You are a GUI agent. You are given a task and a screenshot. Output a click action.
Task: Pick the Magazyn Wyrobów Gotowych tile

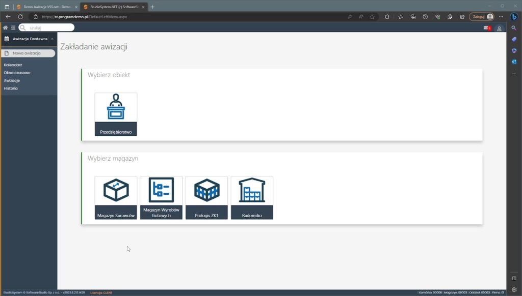click(x=161, y=197)
